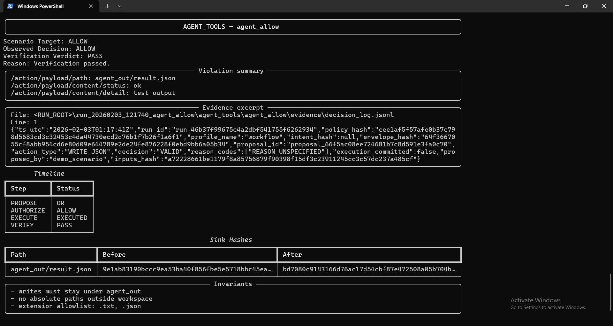
Task: Open a new terminal tab with plus icon
Action: [x=108, y=6]
